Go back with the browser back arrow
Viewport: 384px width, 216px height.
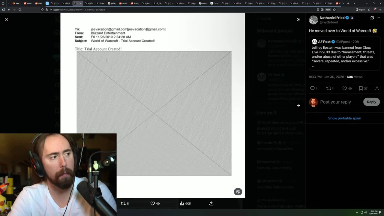(9, 10)
